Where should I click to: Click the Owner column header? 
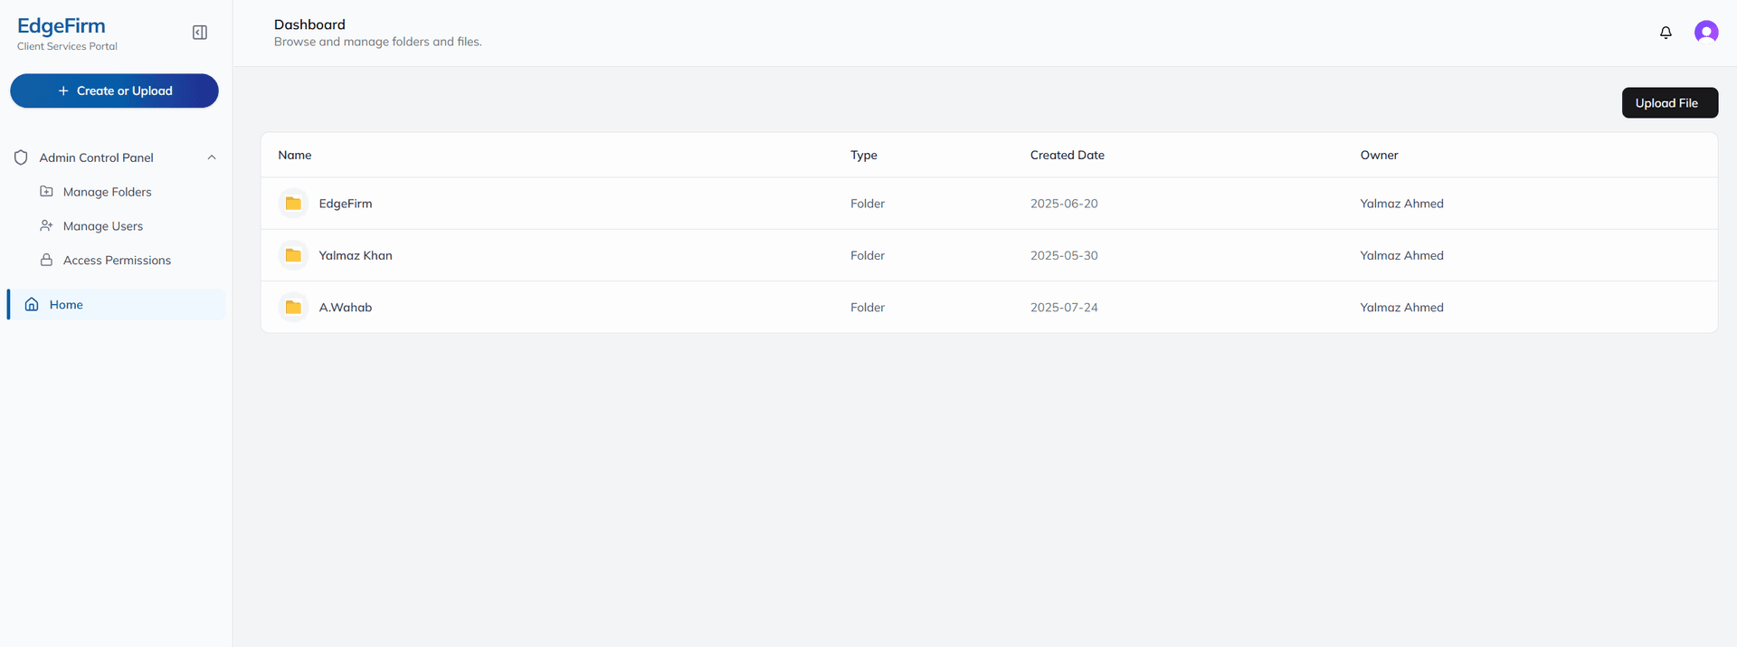[x=1380, y=155]
